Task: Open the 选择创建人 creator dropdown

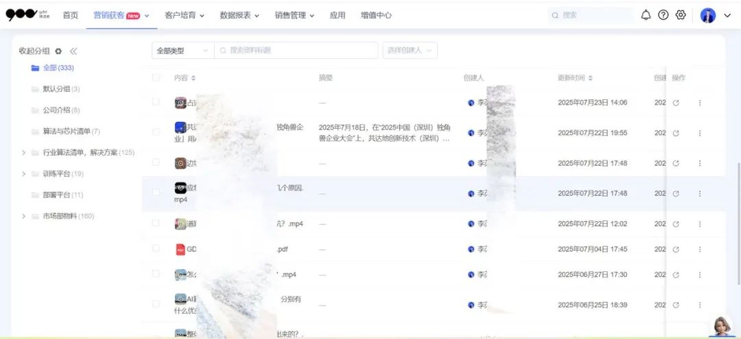Action: [x=410, y=51]
